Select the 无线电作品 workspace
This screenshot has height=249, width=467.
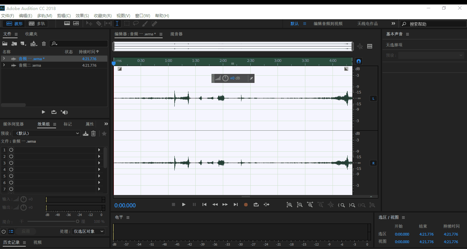367,24
